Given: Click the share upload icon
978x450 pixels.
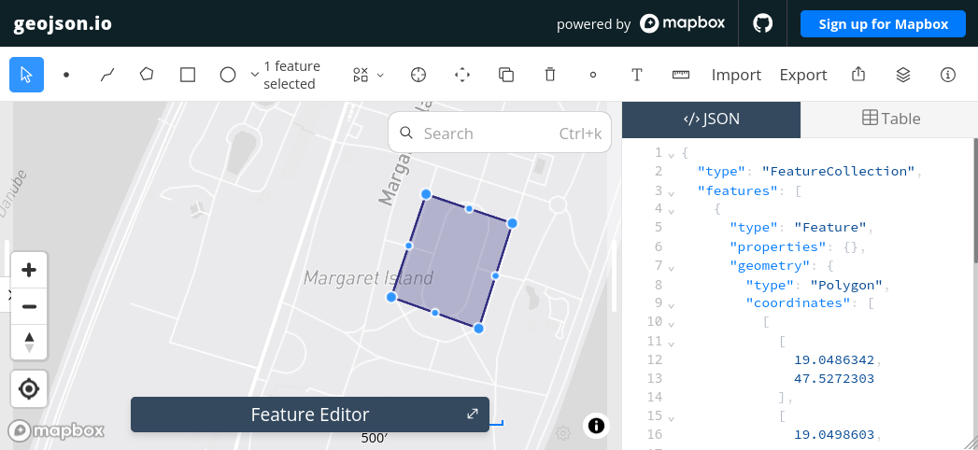Looking at the screenshot, I should [x=858, y=75].
